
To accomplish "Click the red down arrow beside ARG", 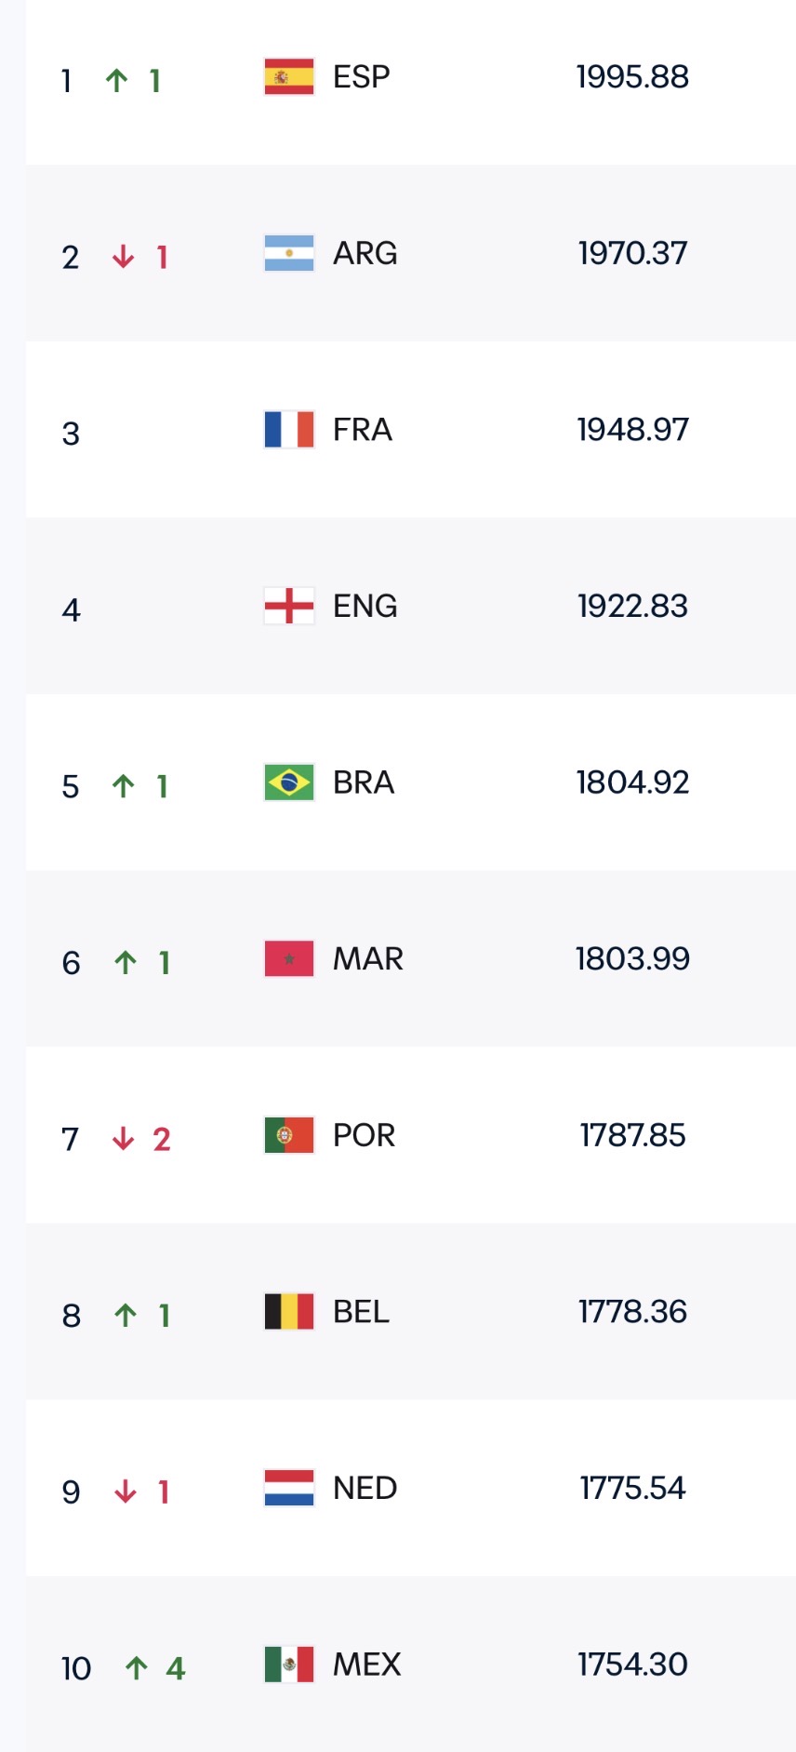I will pos(124,257).
